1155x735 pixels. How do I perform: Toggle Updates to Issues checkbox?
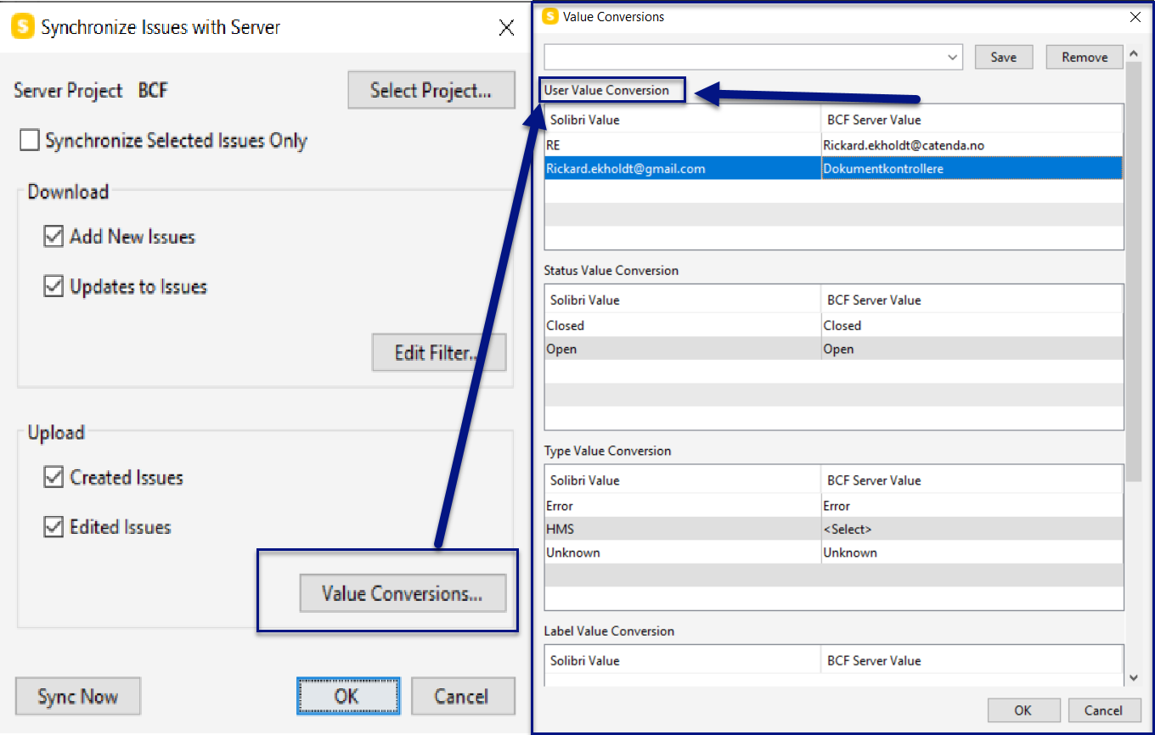tap(54, 287)
